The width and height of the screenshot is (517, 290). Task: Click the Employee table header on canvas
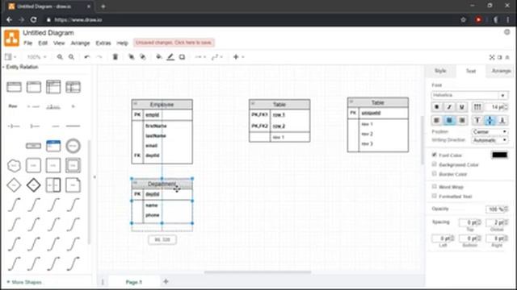pos(162,105)
